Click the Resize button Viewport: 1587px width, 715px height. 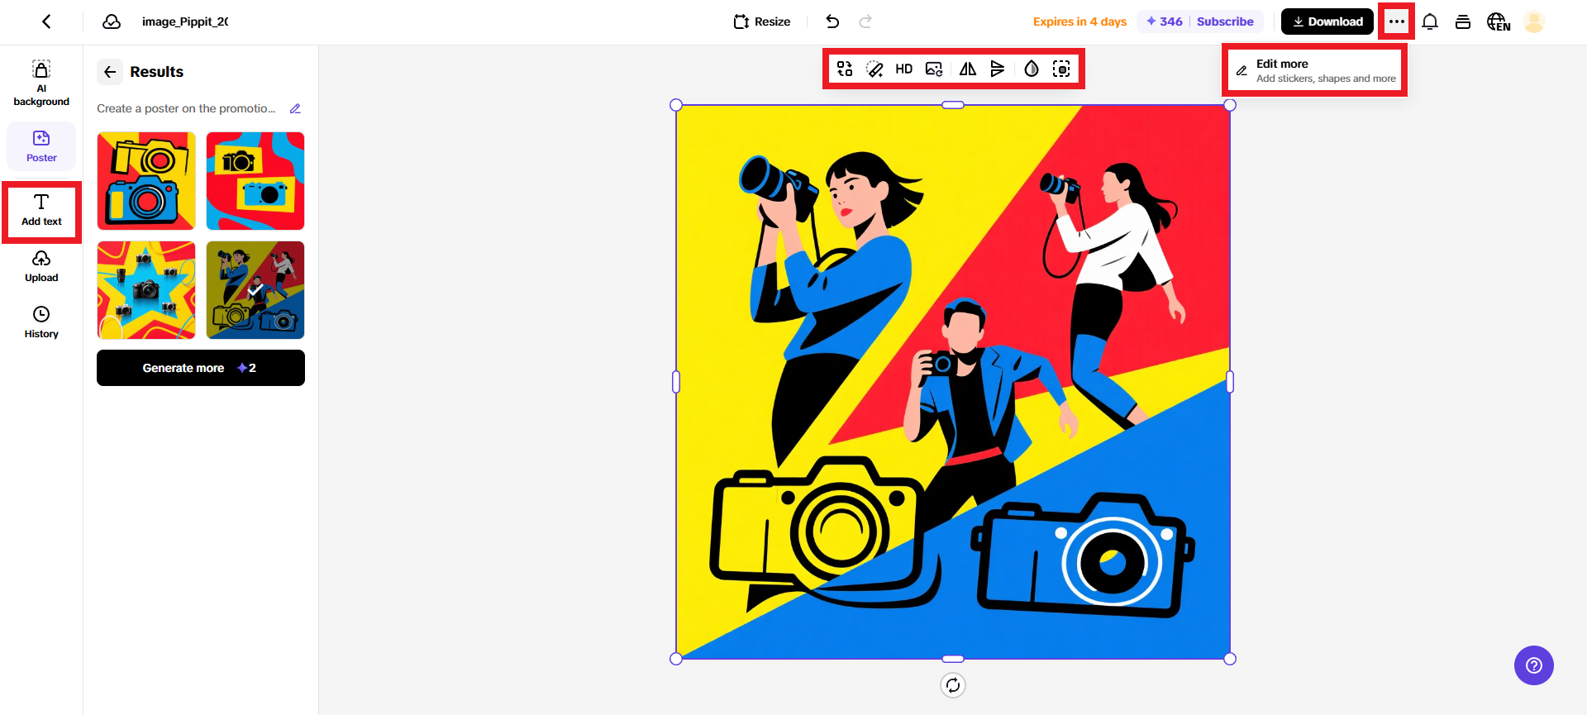tap(762, 21)
